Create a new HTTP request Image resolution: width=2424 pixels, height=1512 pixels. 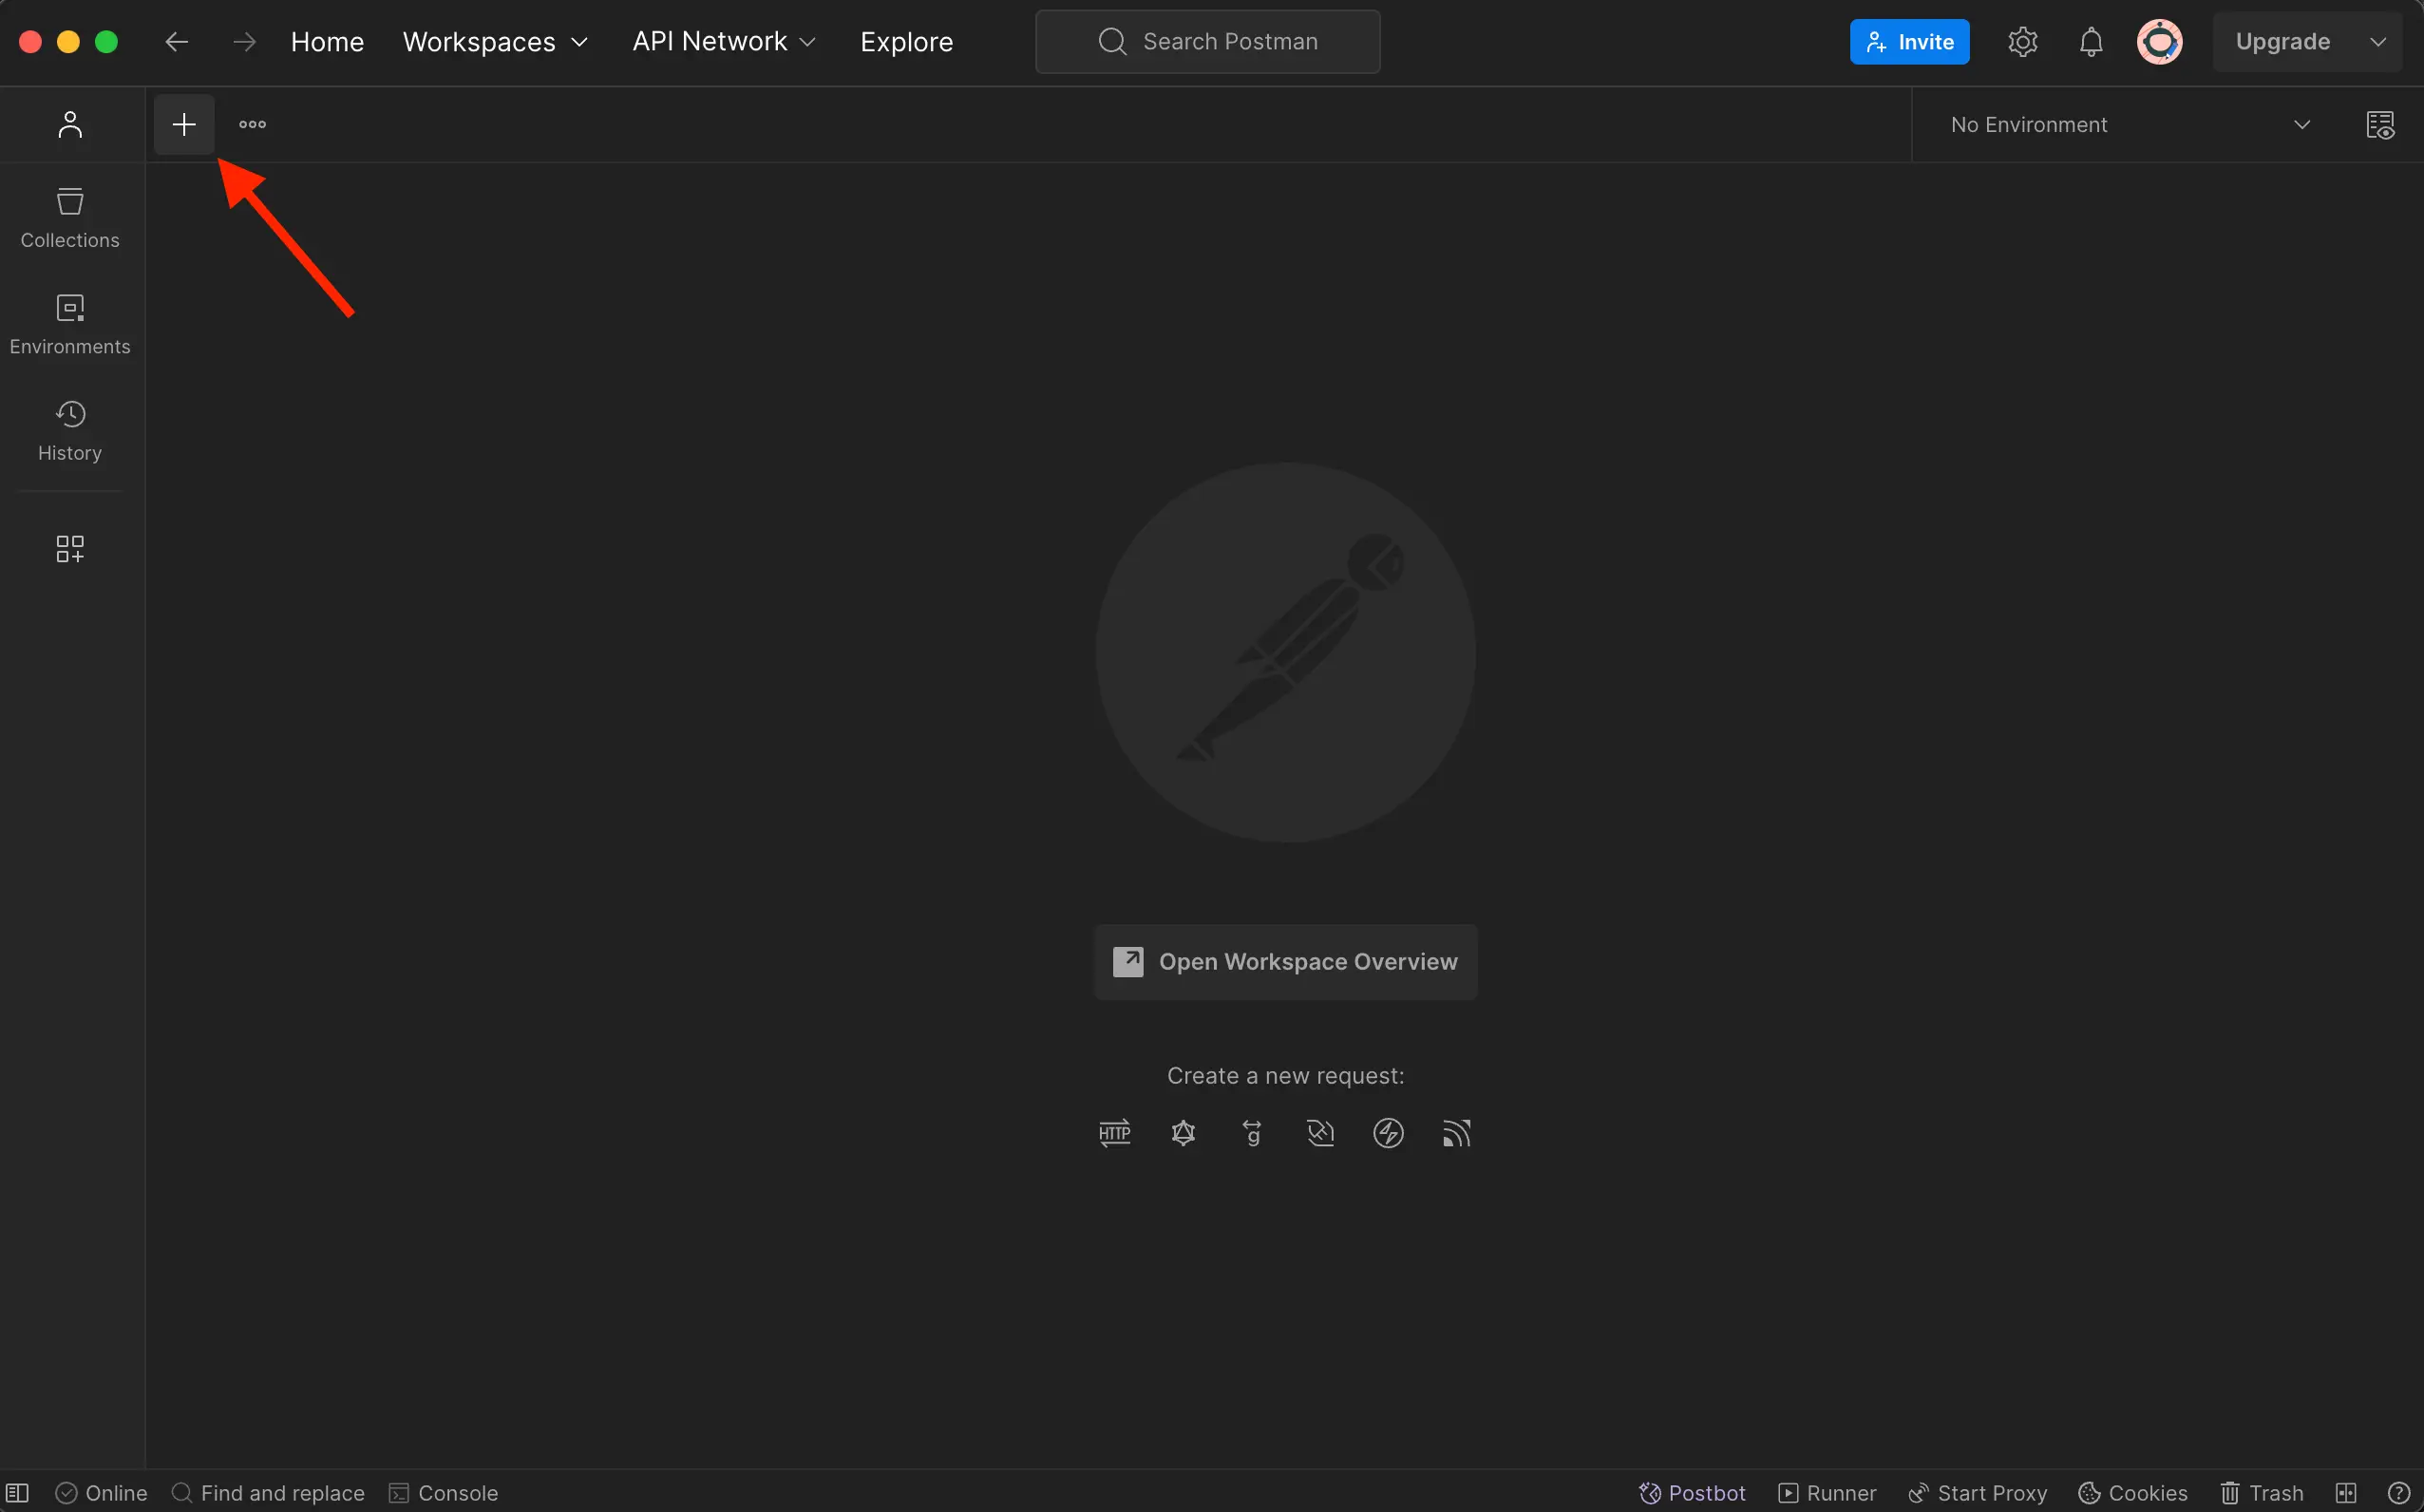(1114, 1133)
